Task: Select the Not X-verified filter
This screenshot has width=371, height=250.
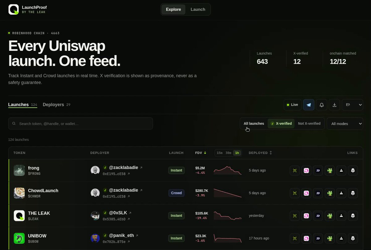Action: [x=309, y=123]
